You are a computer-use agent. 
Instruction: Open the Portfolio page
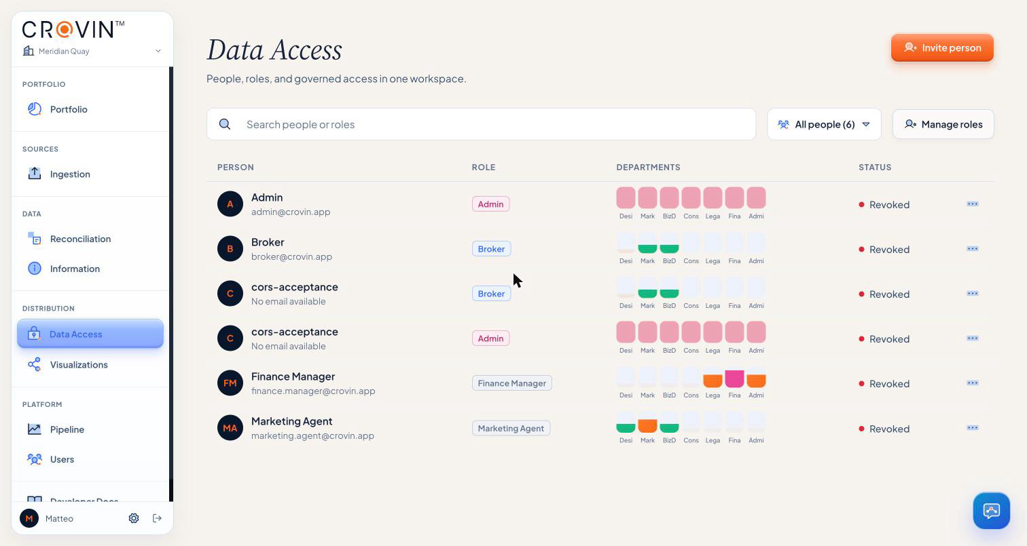pos(90,109)
